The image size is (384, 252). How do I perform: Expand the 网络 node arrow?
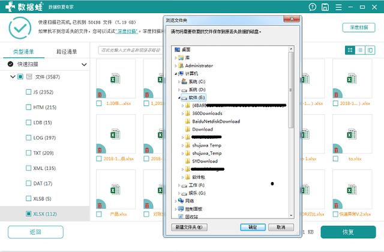pos(176,201)
